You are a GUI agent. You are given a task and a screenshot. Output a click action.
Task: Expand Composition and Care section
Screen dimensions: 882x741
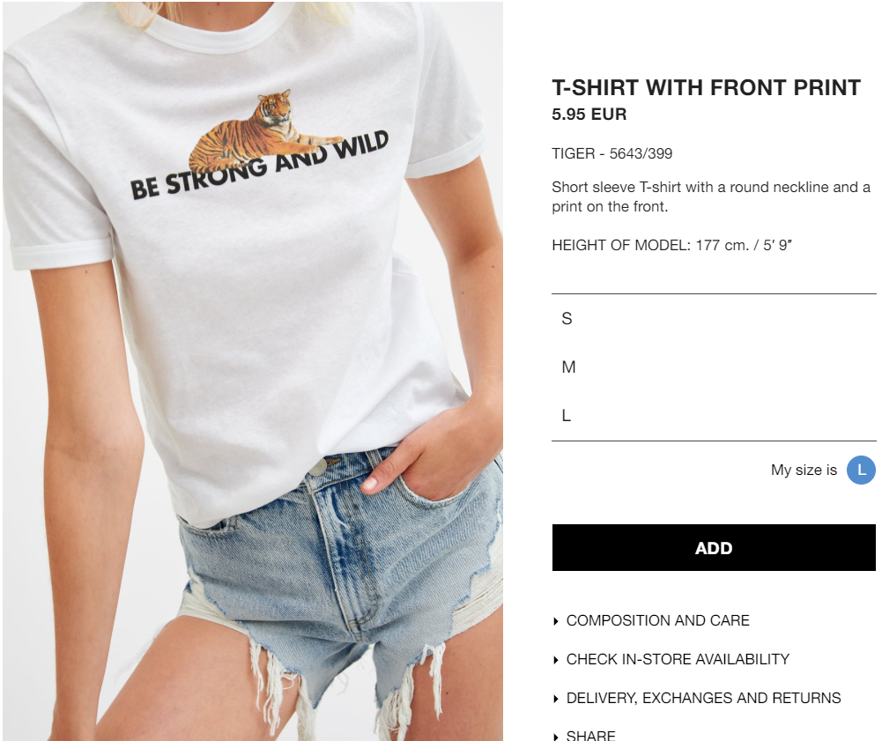coord(657,620)
